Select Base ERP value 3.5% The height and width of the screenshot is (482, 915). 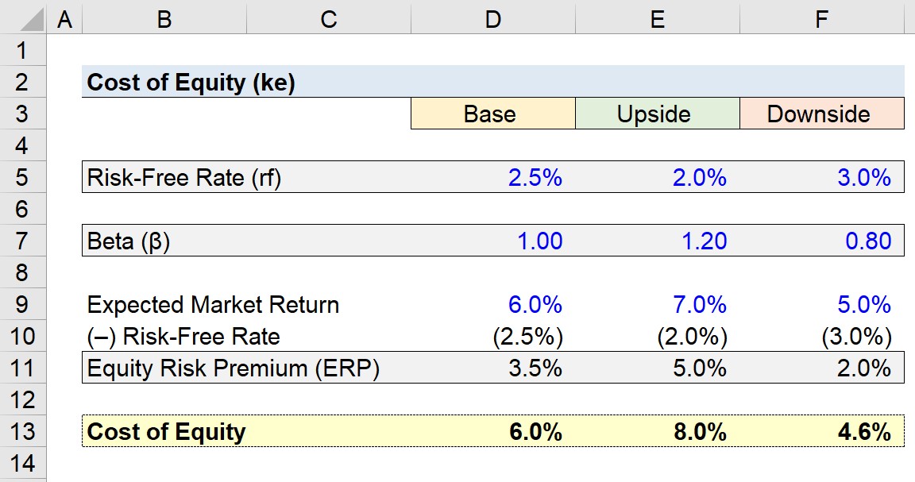493,368
